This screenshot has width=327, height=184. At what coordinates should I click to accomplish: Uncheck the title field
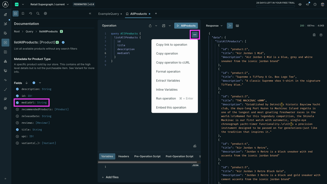tap(17, 129)
